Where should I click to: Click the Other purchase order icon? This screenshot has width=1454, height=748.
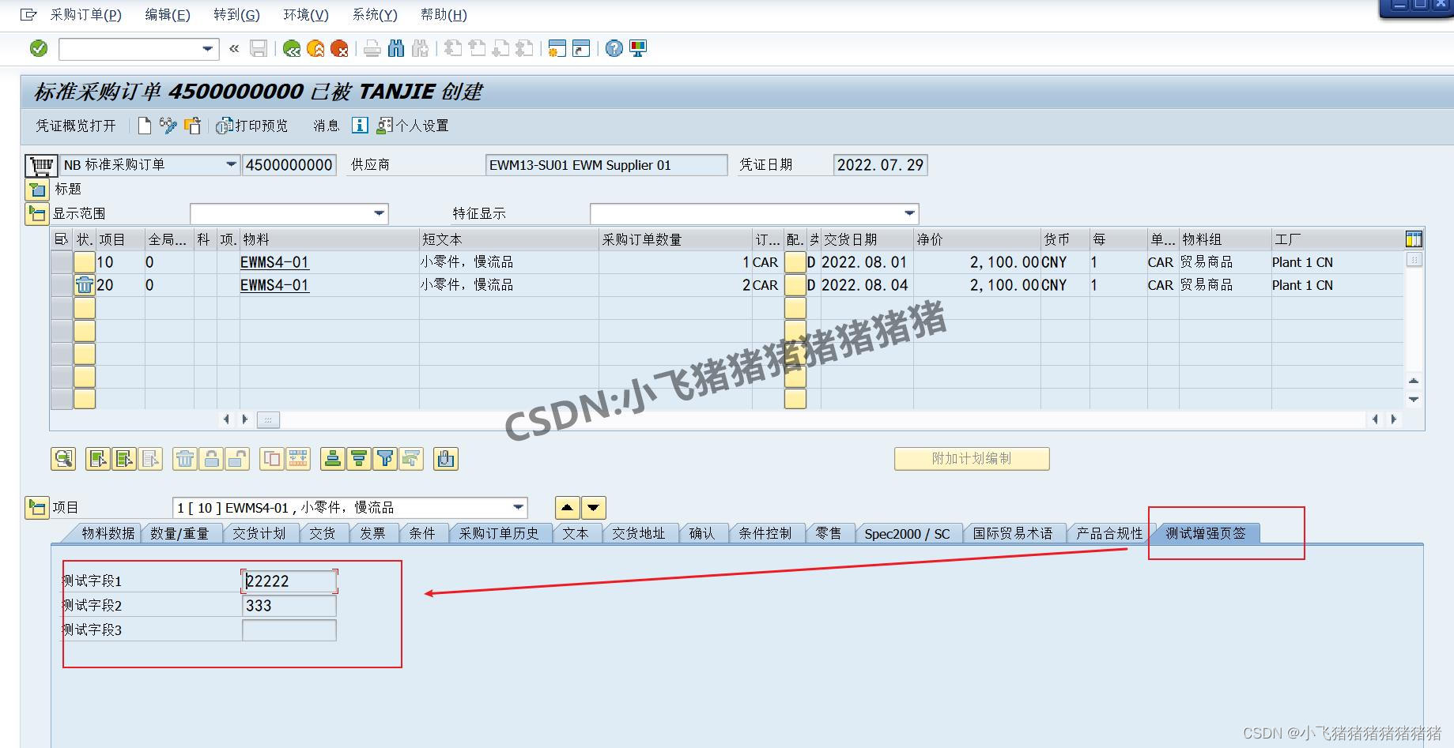(192, 126)
